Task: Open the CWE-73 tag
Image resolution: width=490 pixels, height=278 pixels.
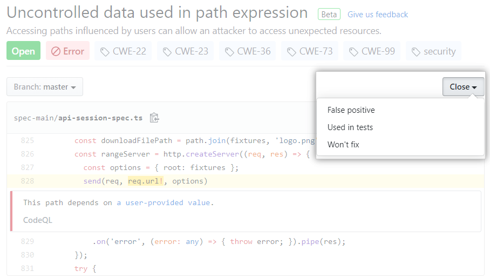Action: pos(310,51)
